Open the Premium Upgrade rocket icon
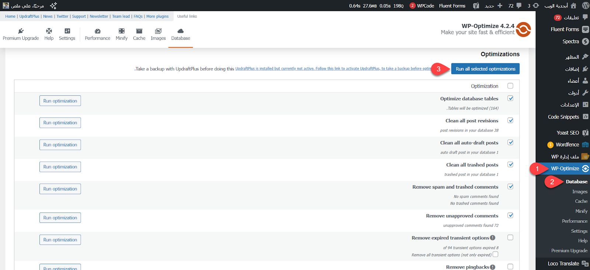This screenshot has height=270, width=590. point(21,31)
